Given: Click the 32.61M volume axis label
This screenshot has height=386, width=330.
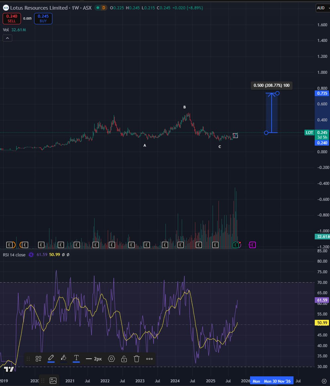Looking at the screenshot, I should 323,237.
